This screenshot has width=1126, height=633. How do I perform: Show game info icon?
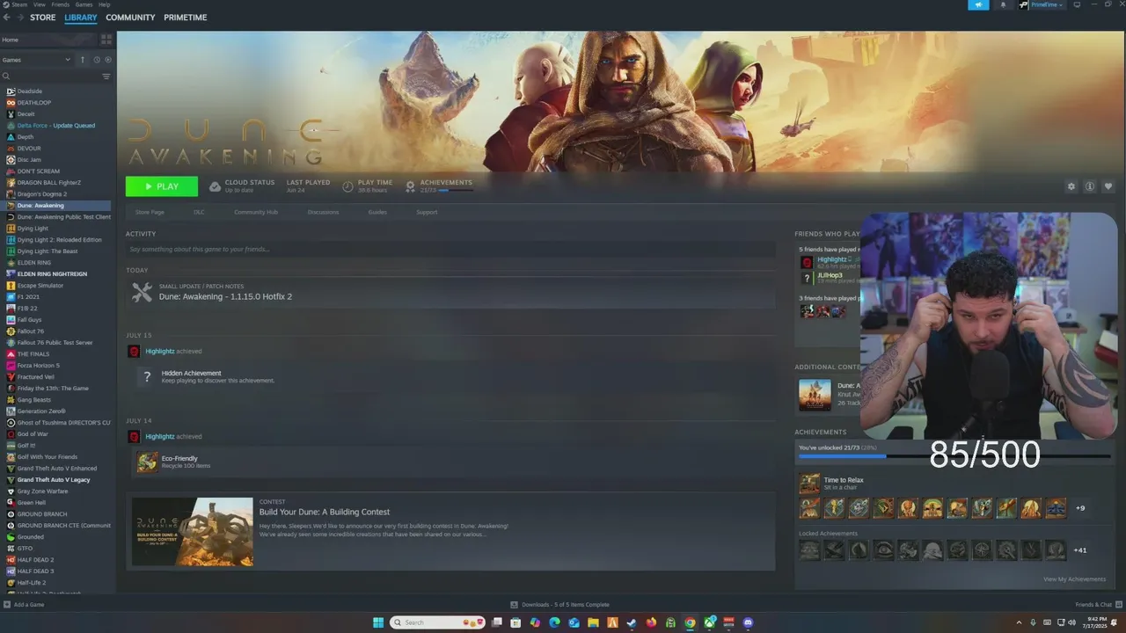pyautogui.click(x=1089, y=186)
